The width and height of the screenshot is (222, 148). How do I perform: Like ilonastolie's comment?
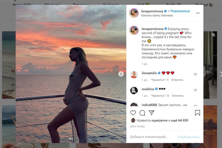(195, 74)
